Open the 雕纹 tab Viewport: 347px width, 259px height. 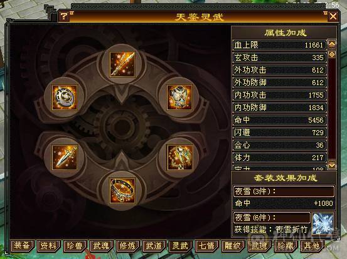tap(233, 246)
